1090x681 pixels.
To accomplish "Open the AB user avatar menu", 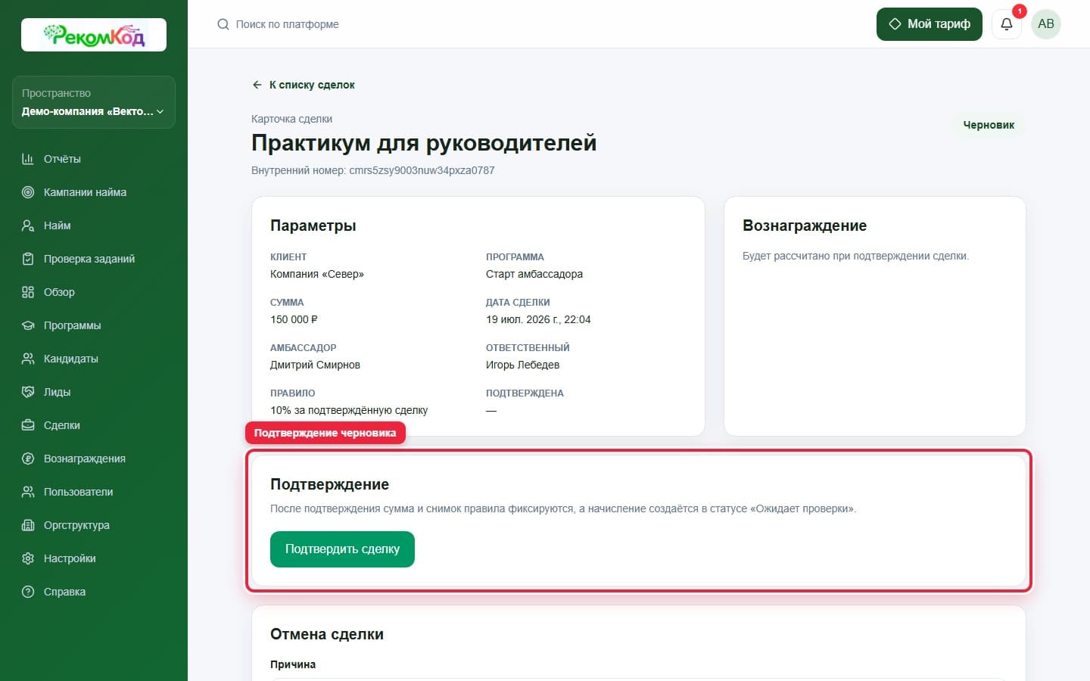I will pos(1046,24).
